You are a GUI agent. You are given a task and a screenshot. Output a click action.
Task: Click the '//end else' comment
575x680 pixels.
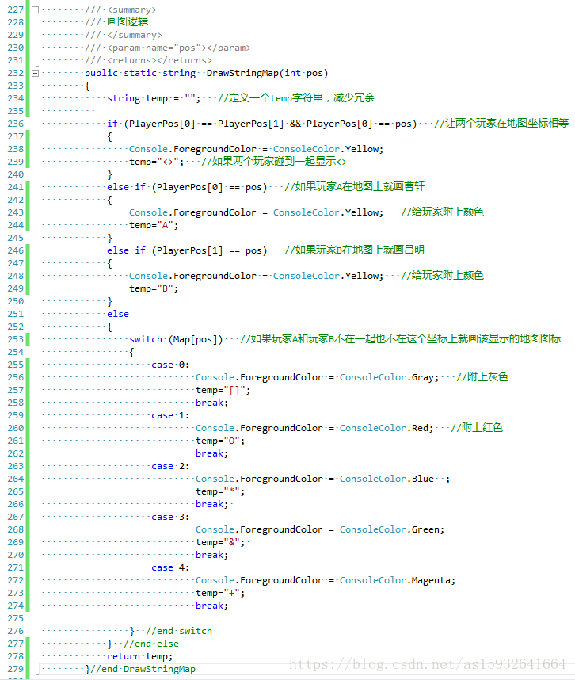coord(151,644)
